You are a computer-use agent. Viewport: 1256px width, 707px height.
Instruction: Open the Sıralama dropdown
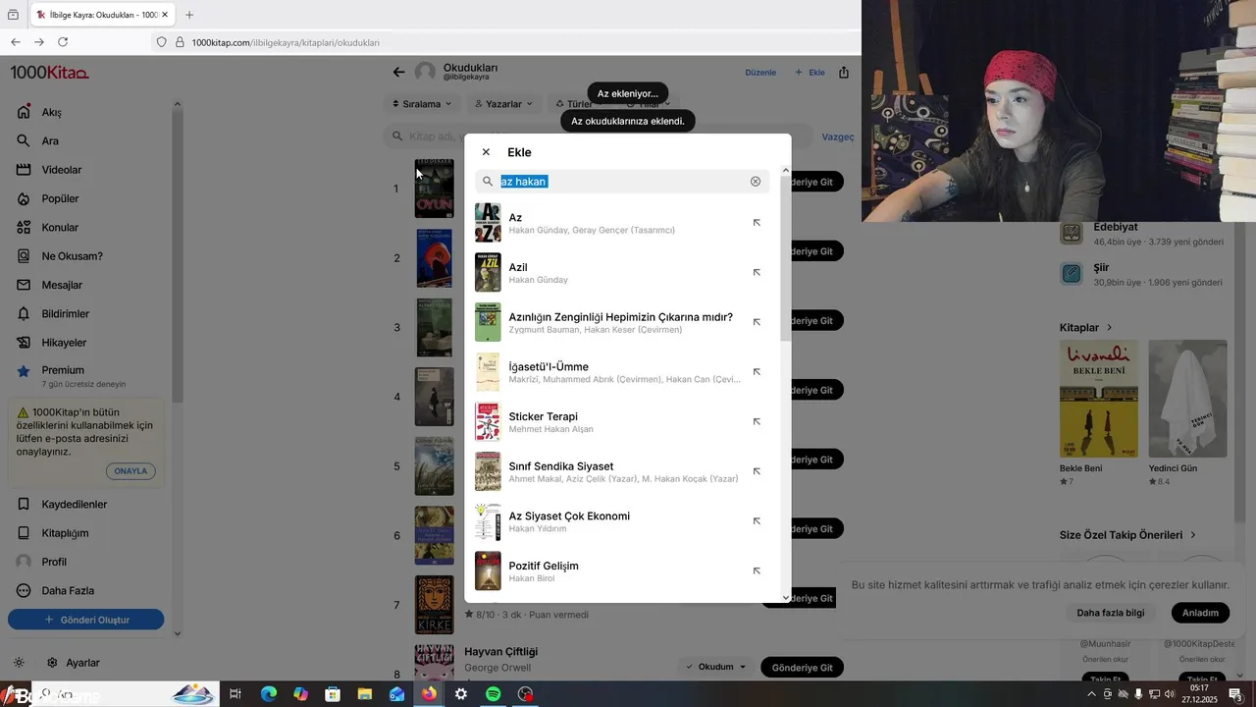click(x=421, y=103)
